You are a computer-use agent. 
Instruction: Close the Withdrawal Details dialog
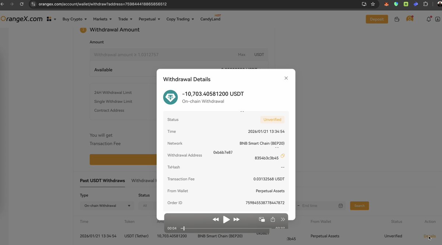point(286,78)
